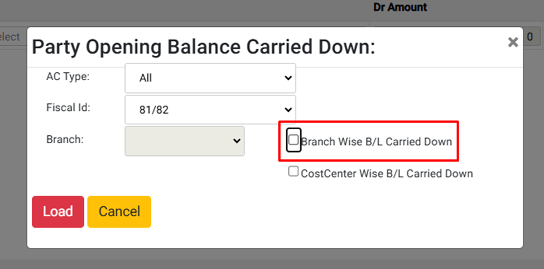Click the "Branch Wise B/L Carried Down" label text
The image size is (544, 269).
377,141
